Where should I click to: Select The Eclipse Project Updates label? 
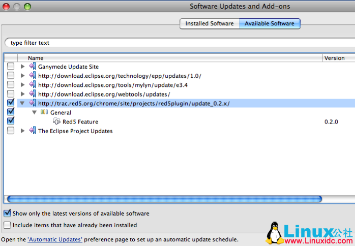pyautogui.click(x=75, y=131)
